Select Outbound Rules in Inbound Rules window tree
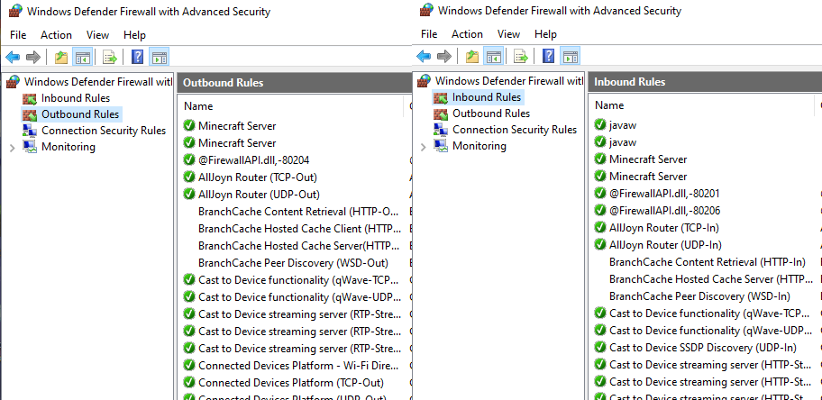822x400 pixels. point(491,114)
